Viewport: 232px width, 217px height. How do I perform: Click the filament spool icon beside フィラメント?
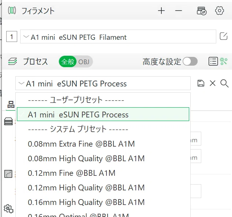tap(12, 11)
